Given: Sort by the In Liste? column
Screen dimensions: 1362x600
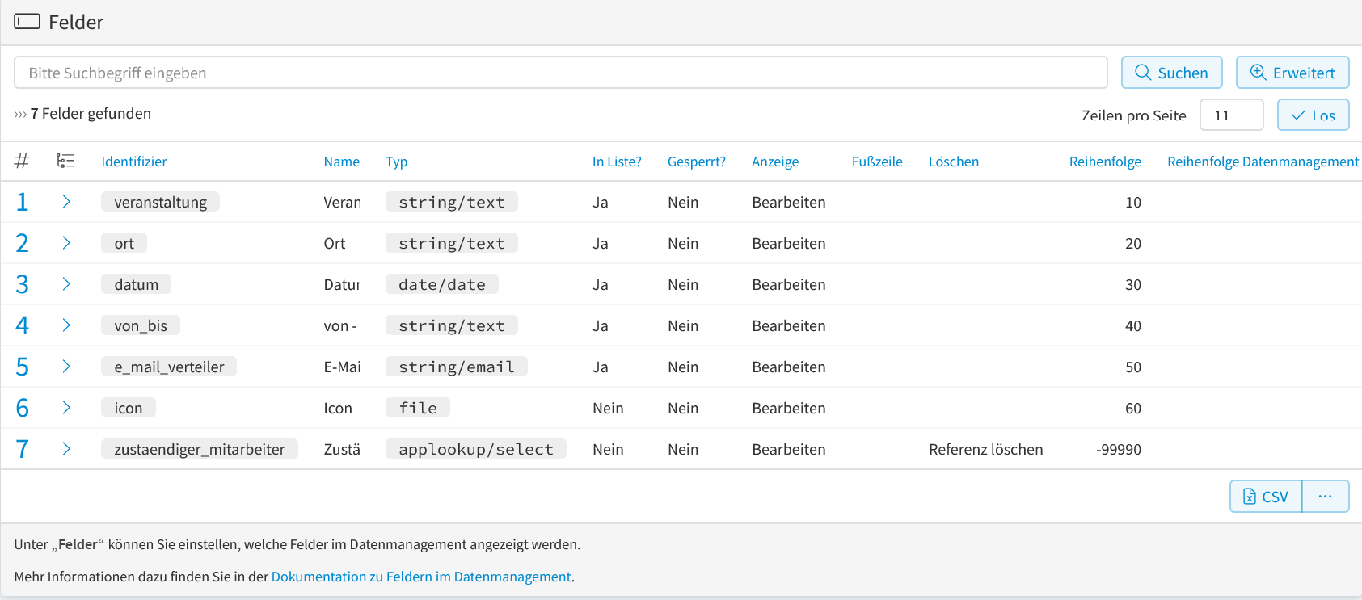Looking at the screenshot, I should [617, 162].
